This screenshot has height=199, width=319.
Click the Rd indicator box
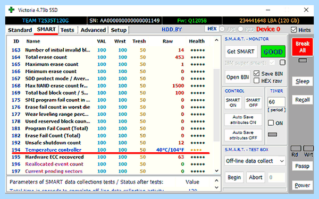coord(296,148)
